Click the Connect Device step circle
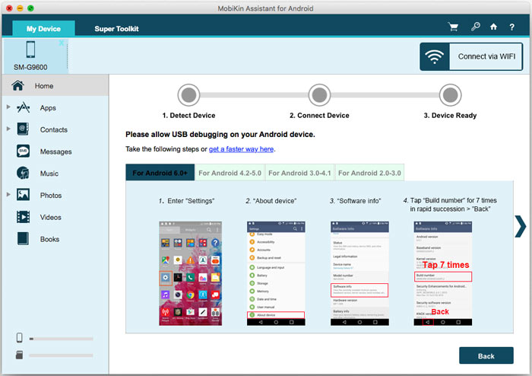 point(319,95)
